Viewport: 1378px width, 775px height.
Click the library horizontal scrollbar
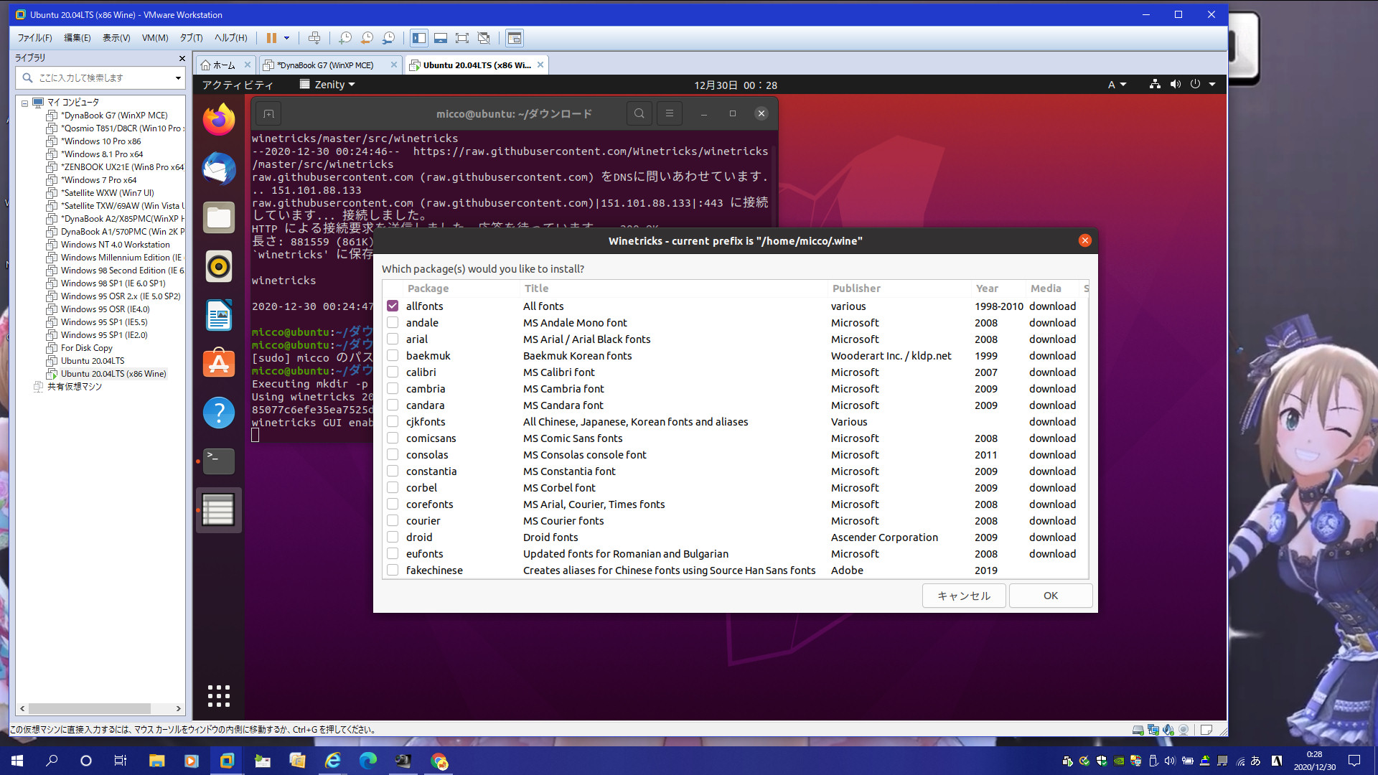90,708
